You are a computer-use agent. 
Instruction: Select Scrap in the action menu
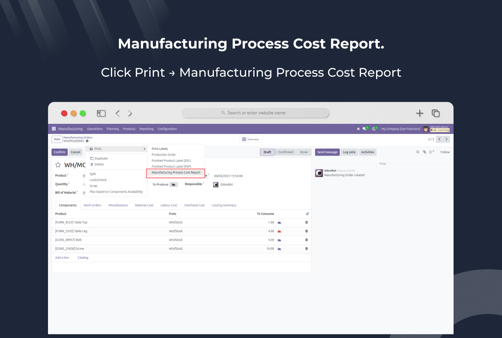tap(93, 186)
